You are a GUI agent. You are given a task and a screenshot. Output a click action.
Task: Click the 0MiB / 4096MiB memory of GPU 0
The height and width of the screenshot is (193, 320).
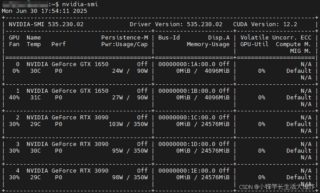[203, 71]
